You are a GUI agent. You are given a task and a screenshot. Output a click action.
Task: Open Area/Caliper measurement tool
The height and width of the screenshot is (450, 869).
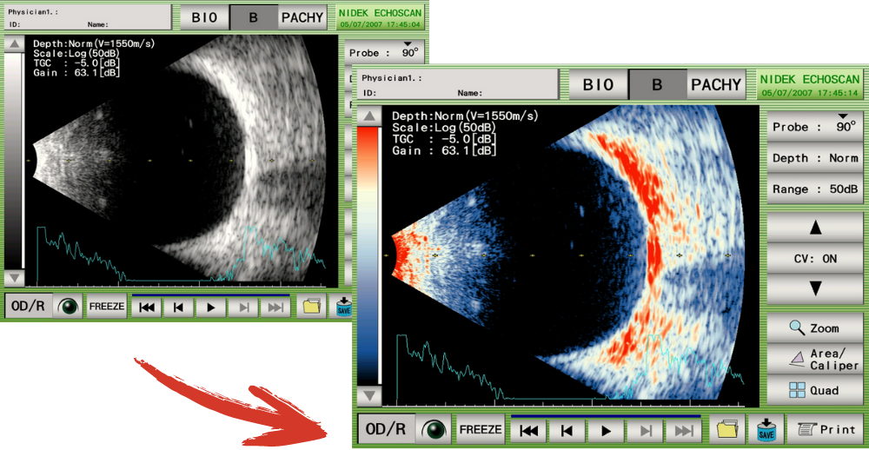point(816,359)
